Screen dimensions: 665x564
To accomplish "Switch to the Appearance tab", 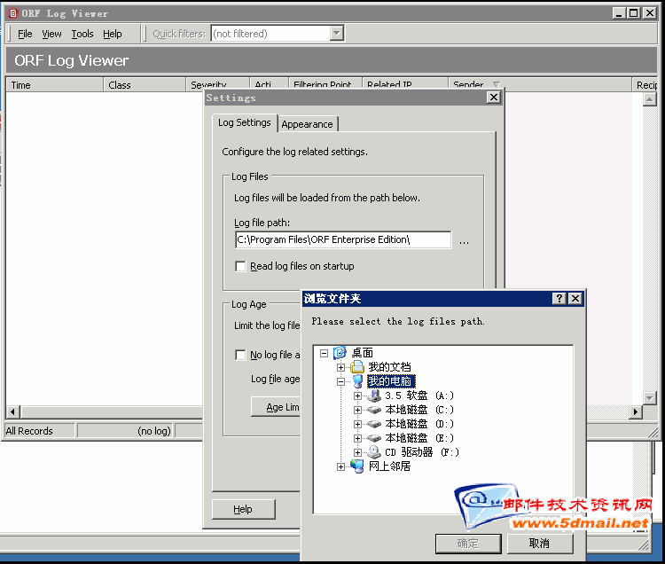I will coord(307,124).
